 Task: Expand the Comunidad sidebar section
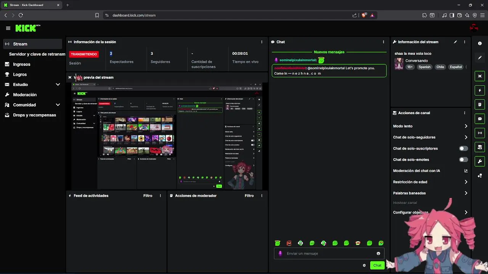coord(58,105)
